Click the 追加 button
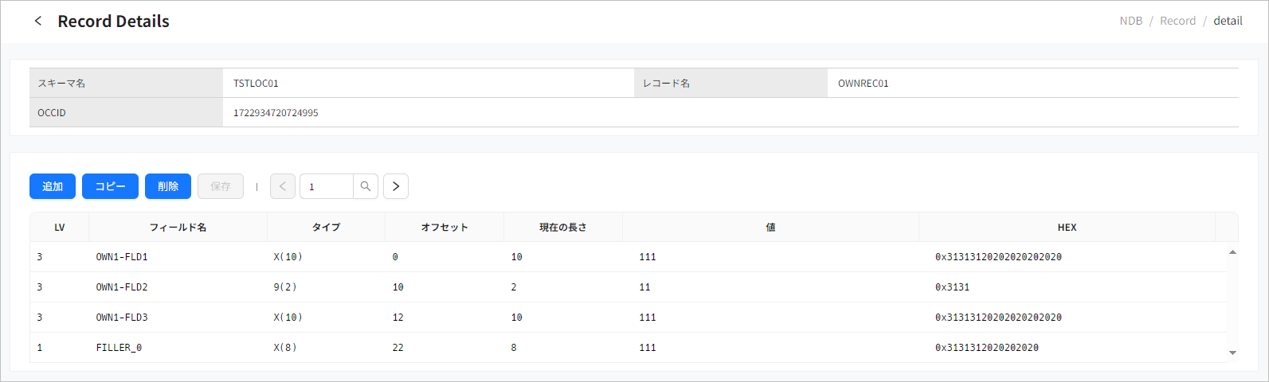 click(53, 186)
